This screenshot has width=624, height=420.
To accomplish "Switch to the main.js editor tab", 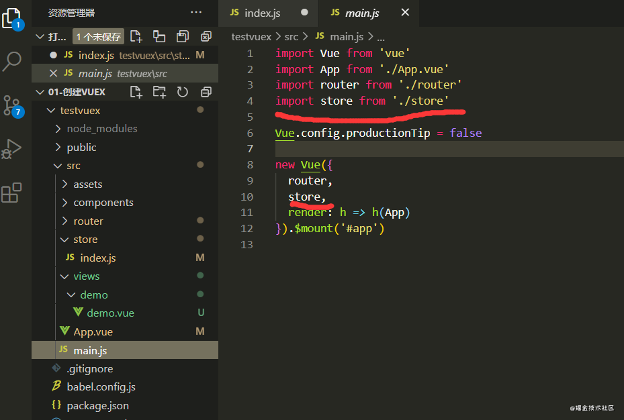I will (x=362, y=13).
